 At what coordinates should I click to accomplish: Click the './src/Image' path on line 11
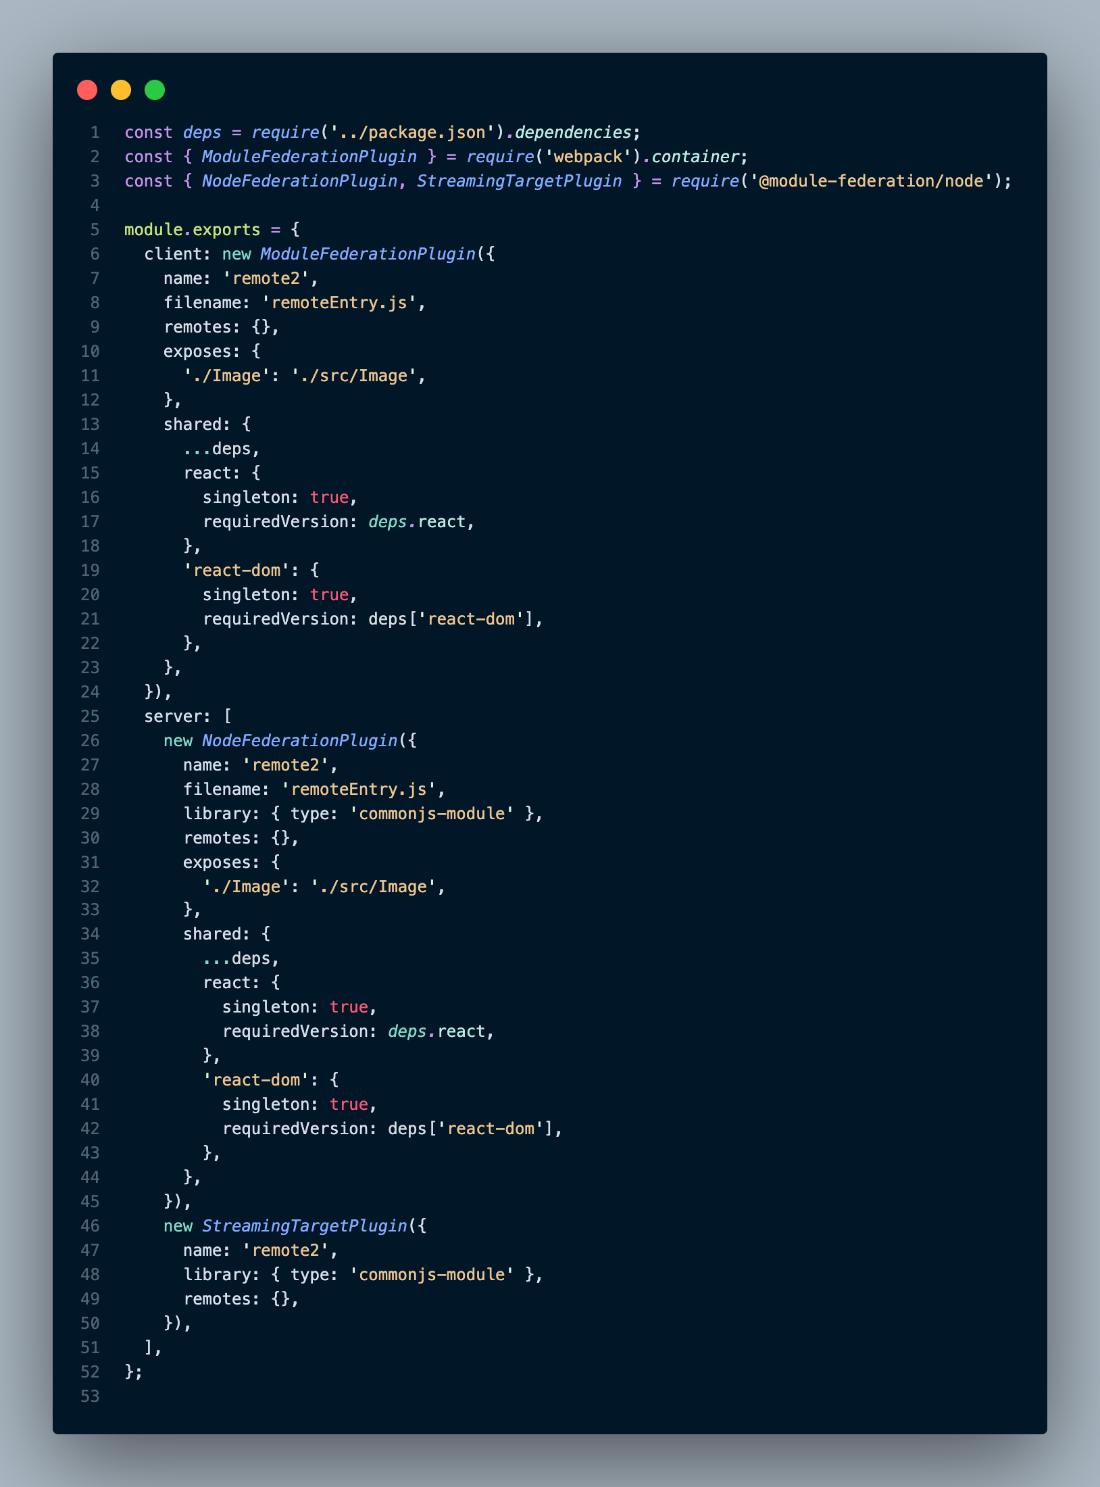click(x=357, y=375)
